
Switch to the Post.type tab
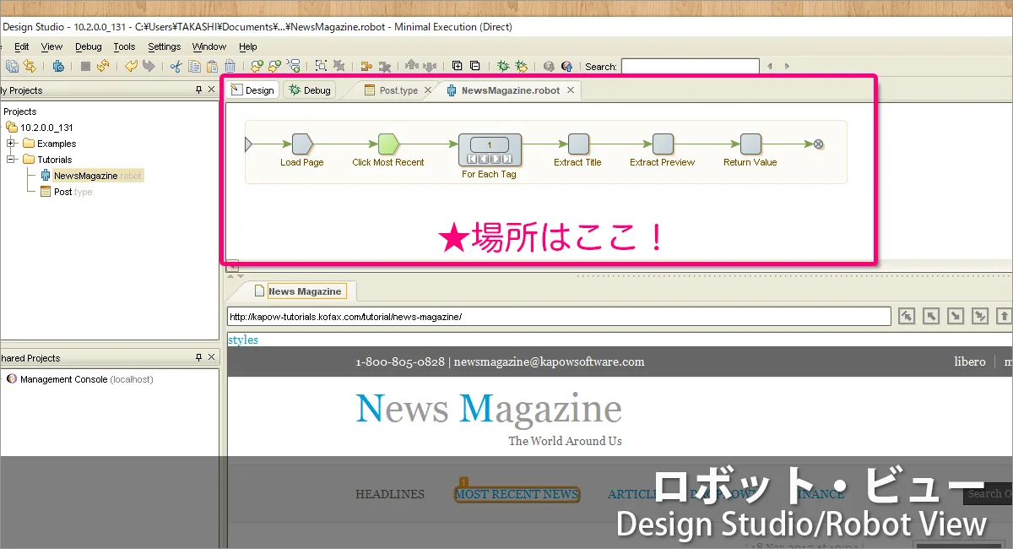pos(398,90)
